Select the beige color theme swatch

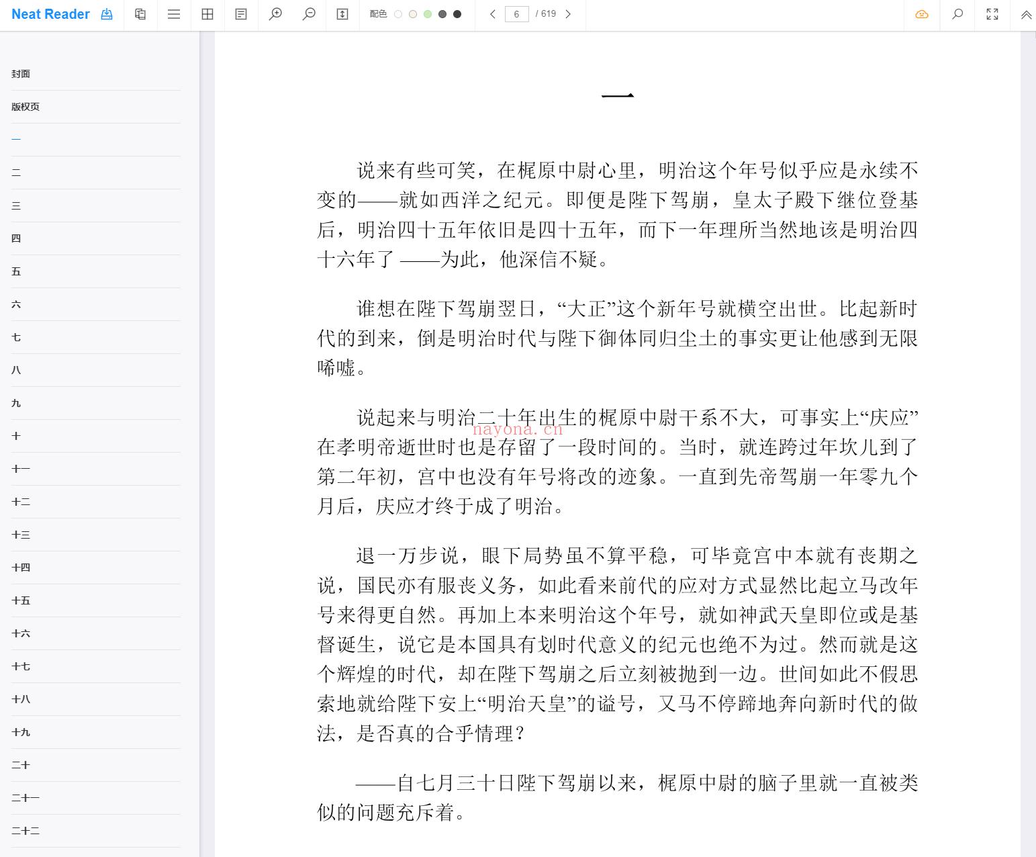coord(413,14)
